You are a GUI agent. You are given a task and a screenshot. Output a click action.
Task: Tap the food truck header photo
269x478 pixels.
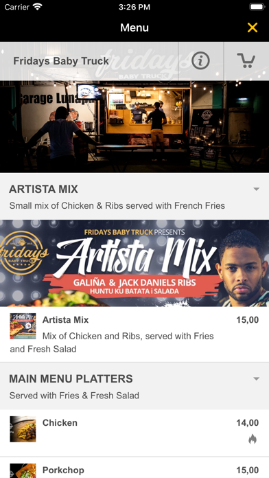coord(134,126)
